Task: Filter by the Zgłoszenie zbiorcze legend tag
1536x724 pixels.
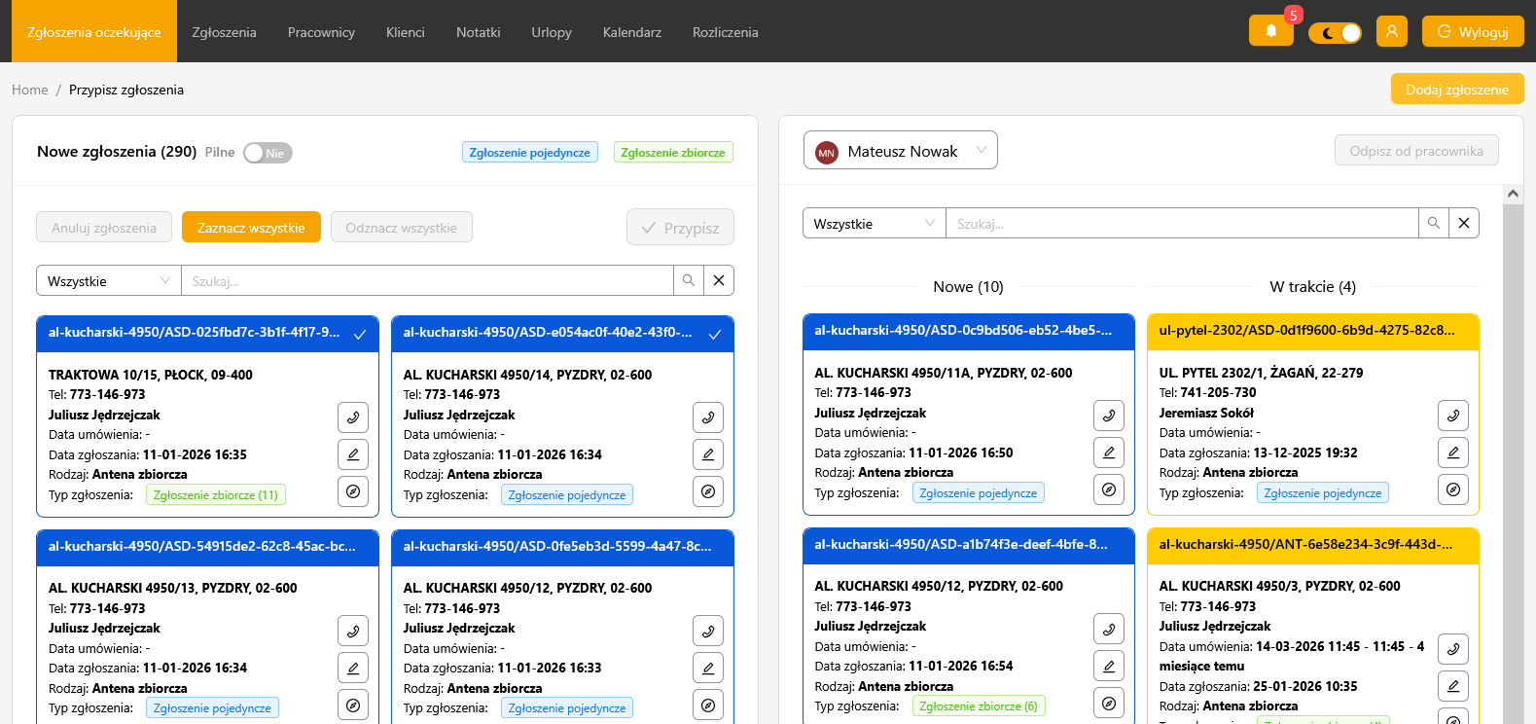Action: 673,152
